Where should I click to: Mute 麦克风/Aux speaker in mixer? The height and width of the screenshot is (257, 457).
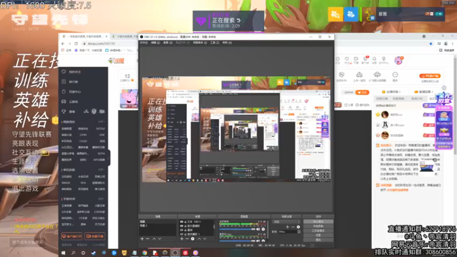point(258,240)
